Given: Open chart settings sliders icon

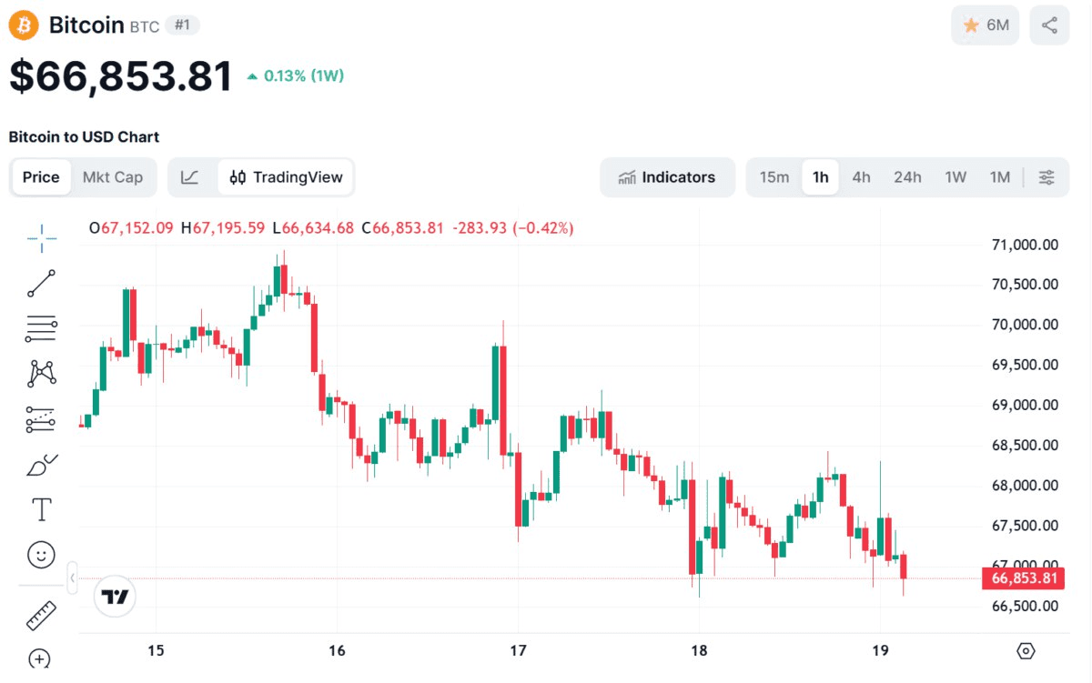Looking at the screenshot, I should 1047,177.
